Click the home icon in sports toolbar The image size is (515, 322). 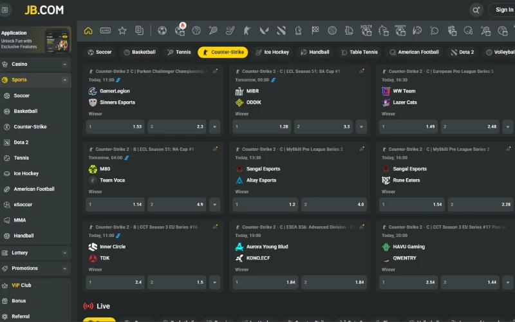point(88,30)
